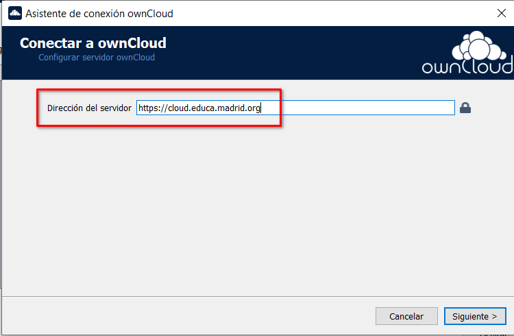Click the separator line above the buttons
This screenshot has width=514, height=336.
254,296
